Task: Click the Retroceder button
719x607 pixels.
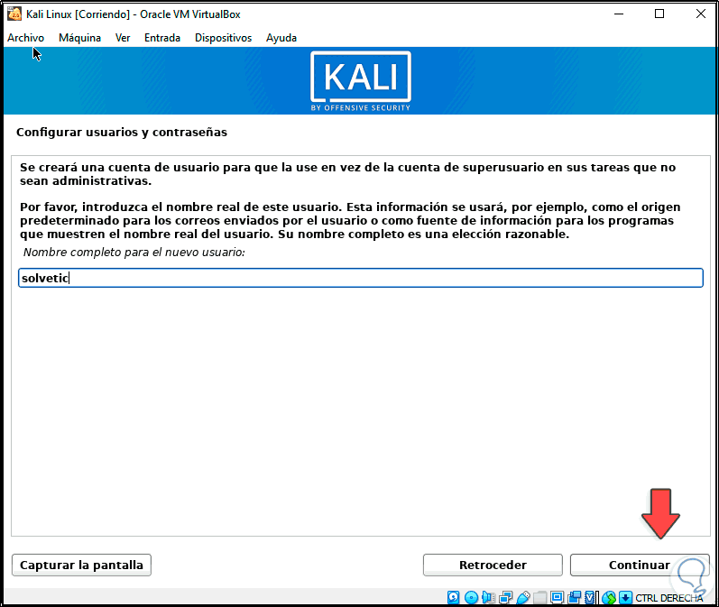Action: pos(493,565)
